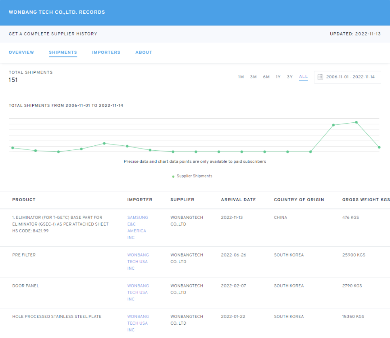
Task: Click the Arrival Date column header
Action: click(x=239, y=200)
